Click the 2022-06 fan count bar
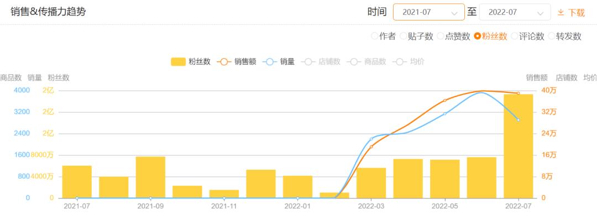Screen dimensions: 597x220 click(x=481, y=178)
